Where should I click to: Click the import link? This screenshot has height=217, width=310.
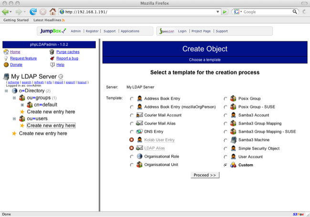pos(59,83)
